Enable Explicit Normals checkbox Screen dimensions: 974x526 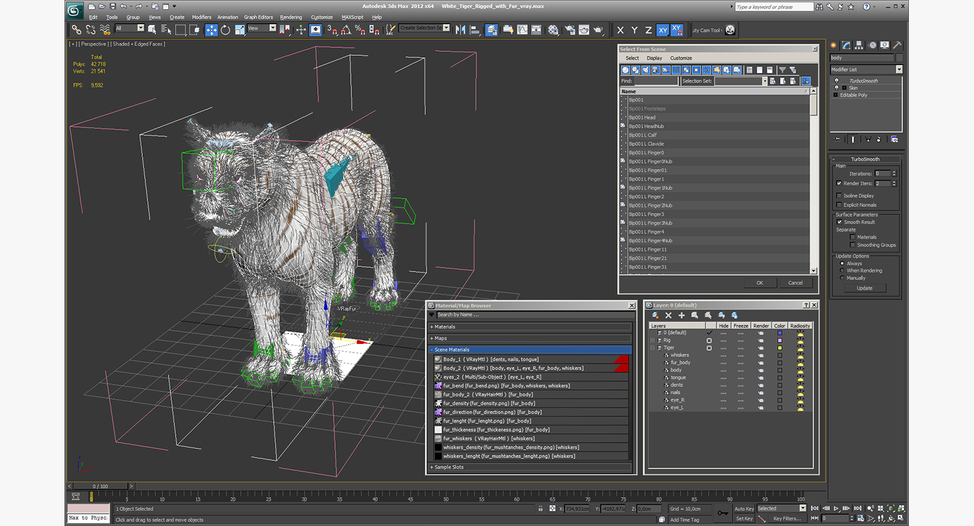tap(839, 204)
